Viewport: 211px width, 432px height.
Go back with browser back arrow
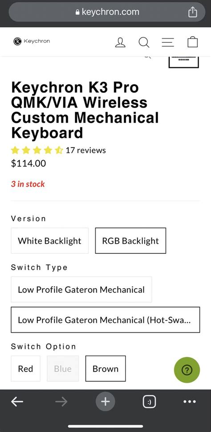[17, 402]
